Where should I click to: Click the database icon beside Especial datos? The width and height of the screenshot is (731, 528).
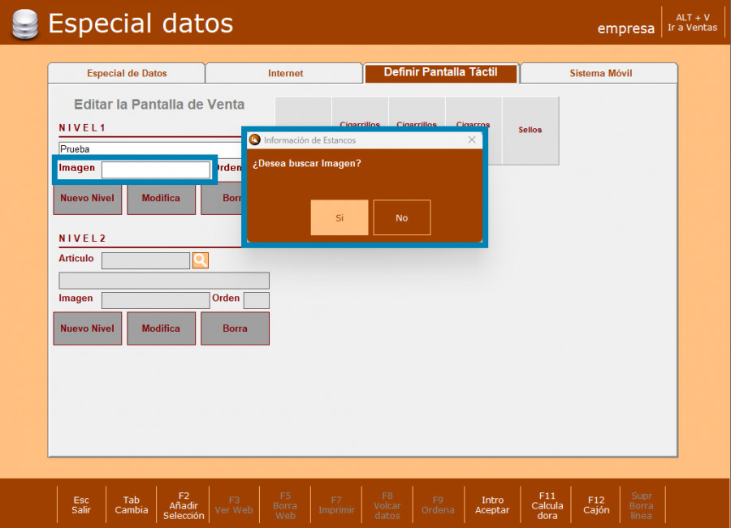(x=24, y=24)
